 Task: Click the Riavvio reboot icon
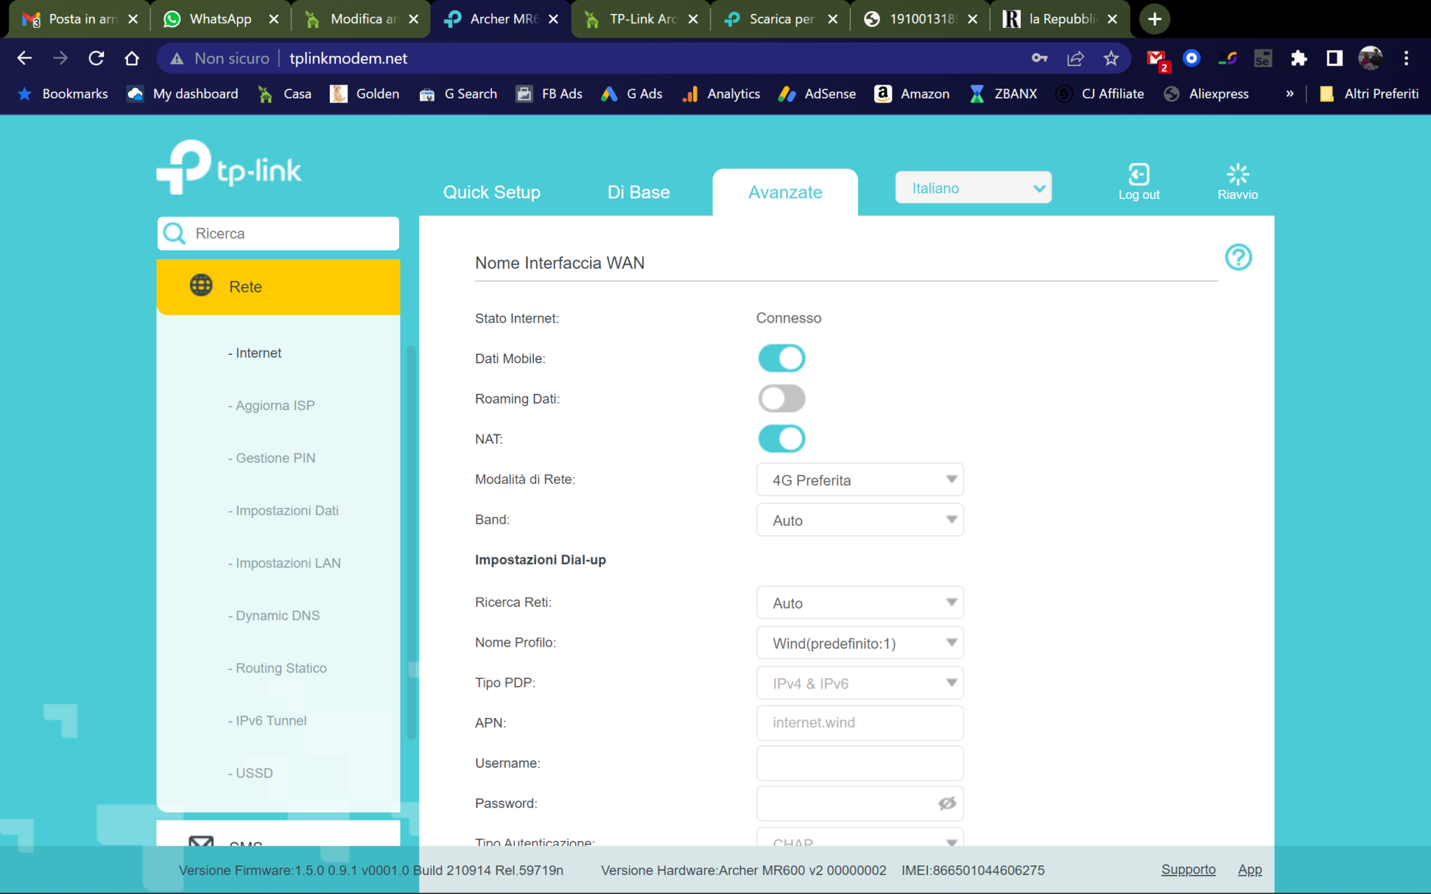[1237, 175]
